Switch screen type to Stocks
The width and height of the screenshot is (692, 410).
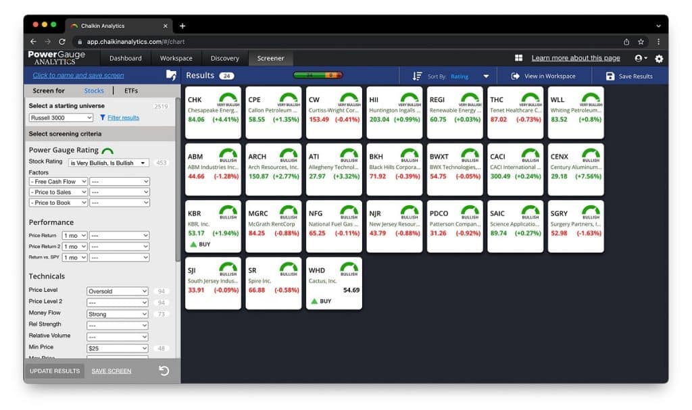[94, 91]
